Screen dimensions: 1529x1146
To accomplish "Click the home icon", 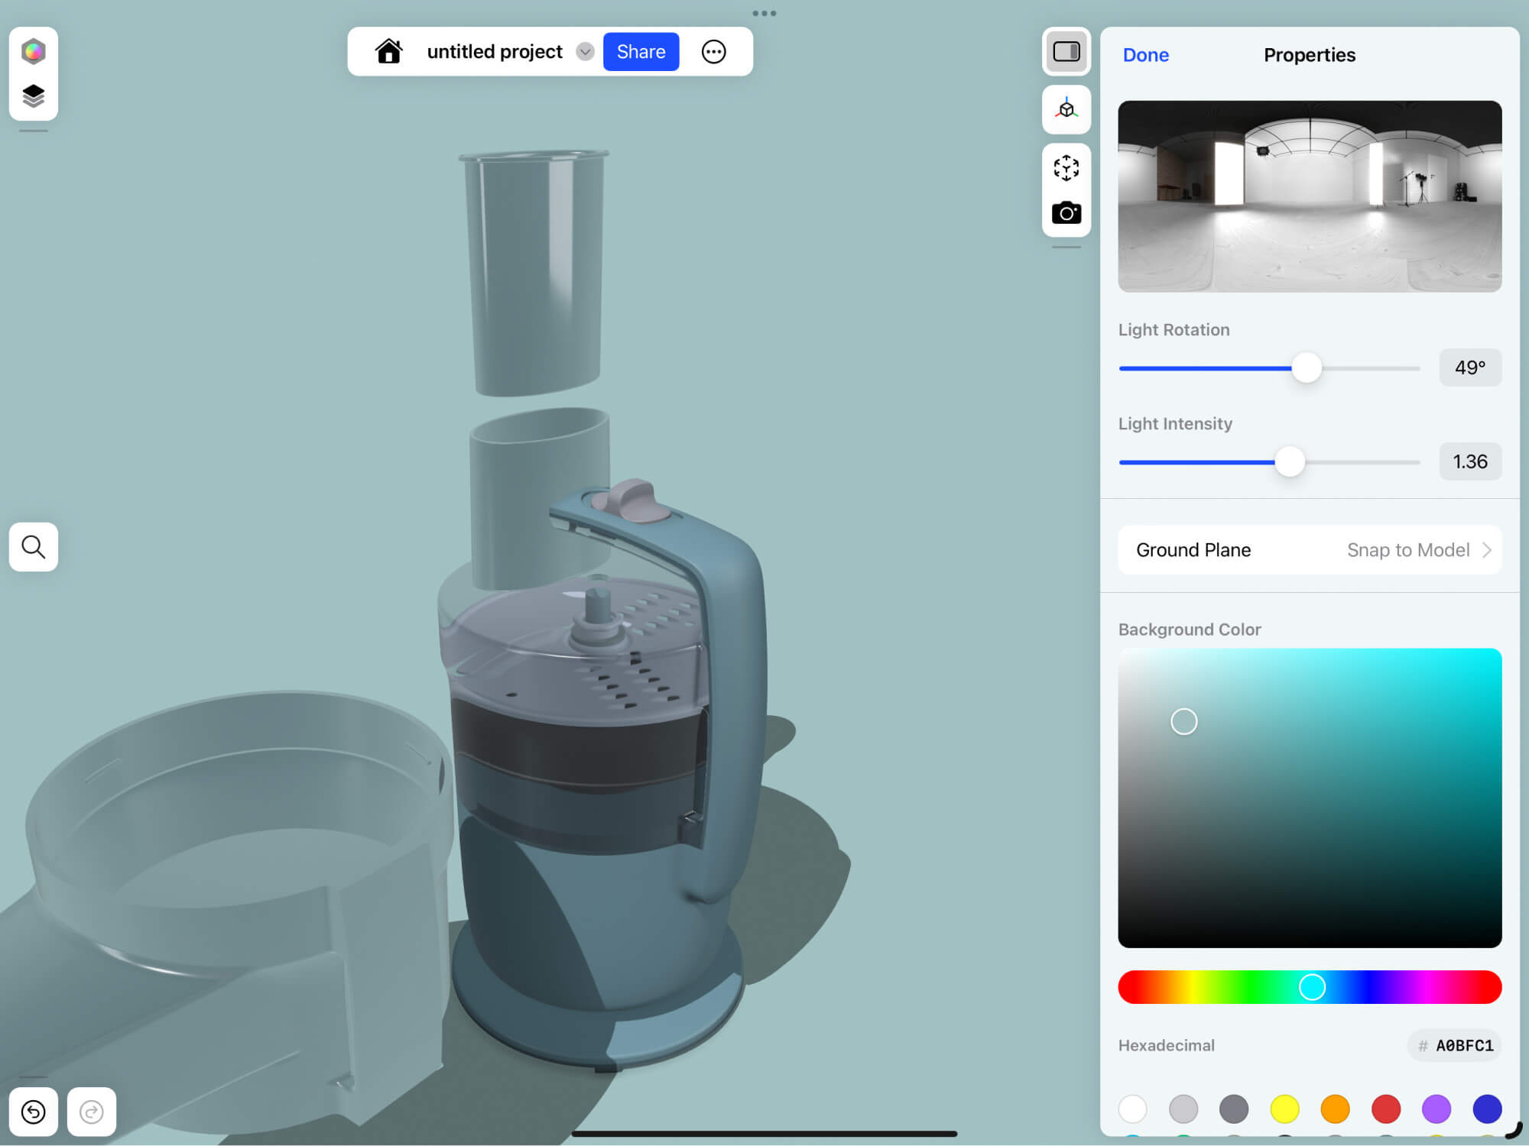I will (x=388, y=51).
